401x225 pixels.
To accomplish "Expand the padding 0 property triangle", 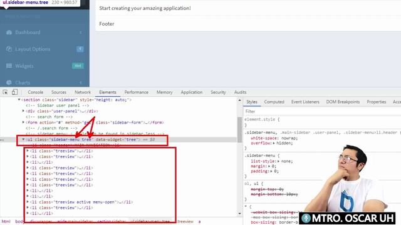I will pyautogui.click(x=271, y=171).
